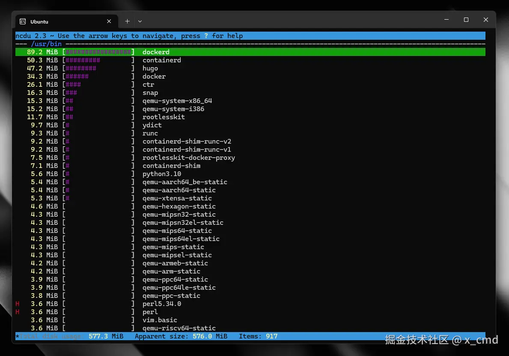The width and height of the screenshot is (509, 356).
Task: Click the Ubuntu terminal tab icon
Action: click(23, 21)
